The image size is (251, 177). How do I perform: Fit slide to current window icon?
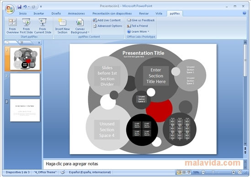[240, 172]
